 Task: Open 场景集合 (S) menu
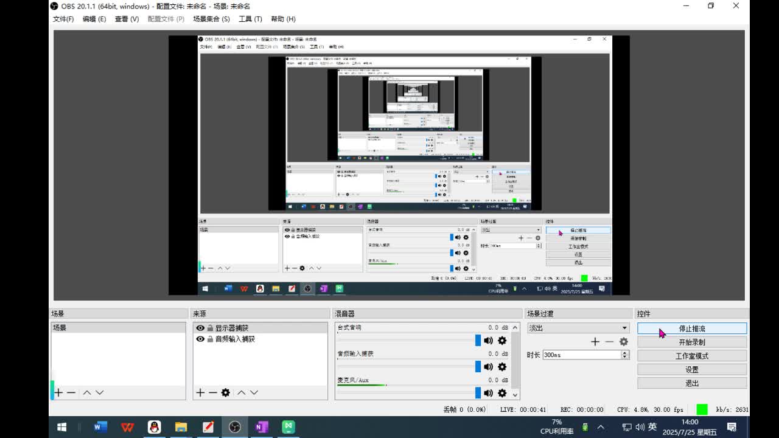(x=211, y=19)
